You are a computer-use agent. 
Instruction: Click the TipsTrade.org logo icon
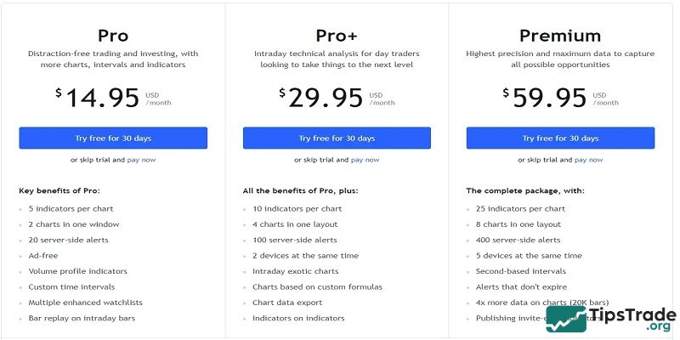(567, 319)
